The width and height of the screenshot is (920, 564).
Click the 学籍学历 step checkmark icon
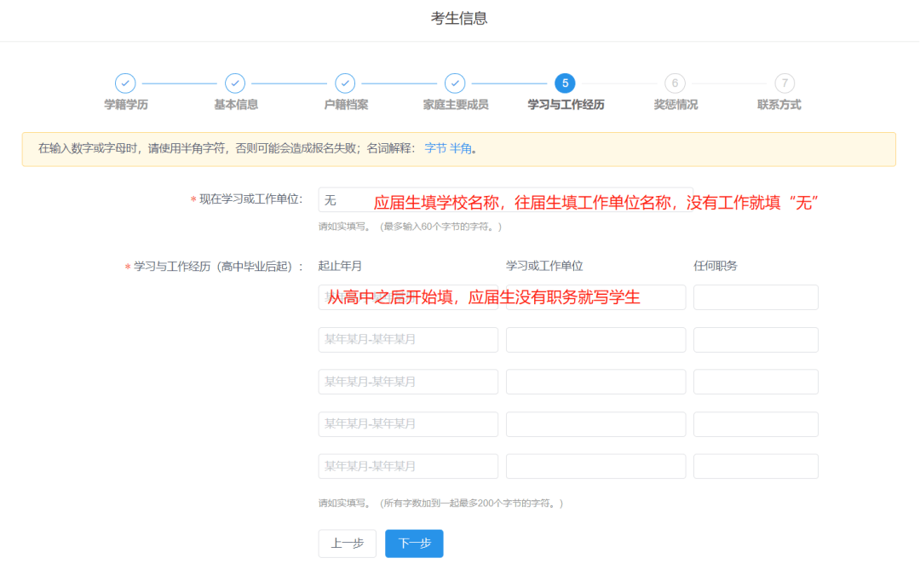(x=125, y=83)
